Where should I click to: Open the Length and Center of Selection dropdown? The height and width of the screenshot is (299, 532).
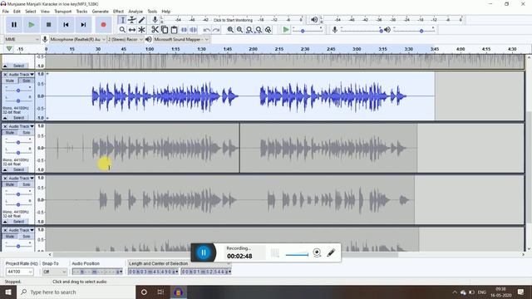coord(179,263)
